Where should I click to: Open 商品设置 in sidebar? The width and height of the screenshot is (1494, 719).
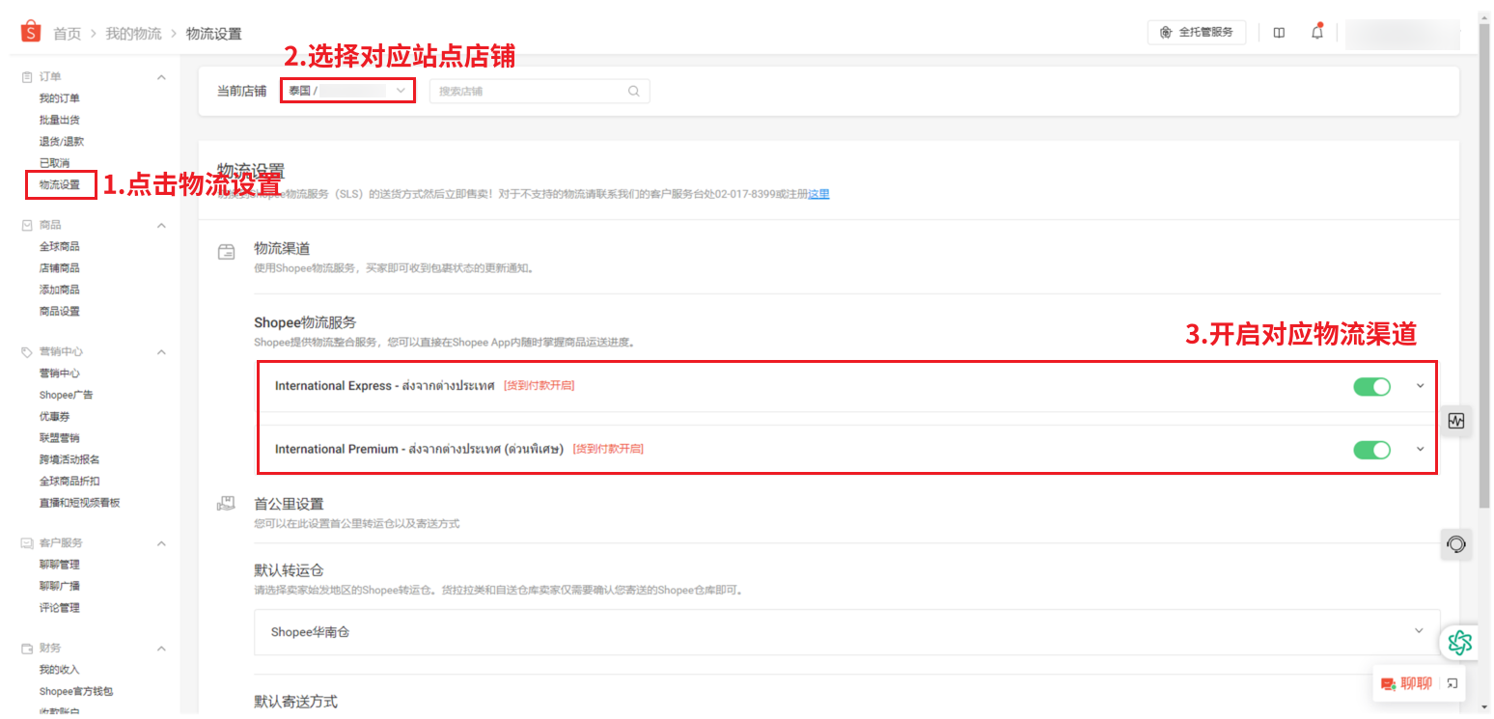click(x=60, y=311)
